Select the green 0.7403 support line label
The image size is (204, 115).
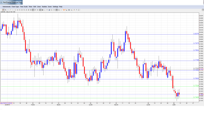point(196,97)
